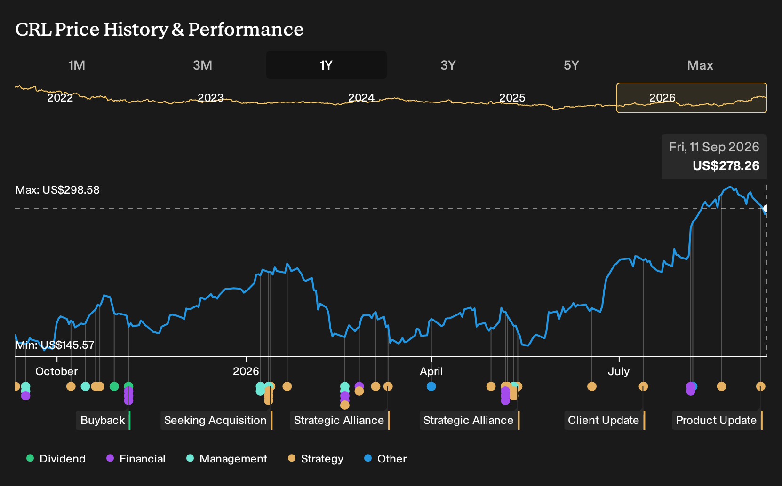Screen dimensions: 782x486
Task: Toggle Management events in the legend
Action: coord(227,458)
